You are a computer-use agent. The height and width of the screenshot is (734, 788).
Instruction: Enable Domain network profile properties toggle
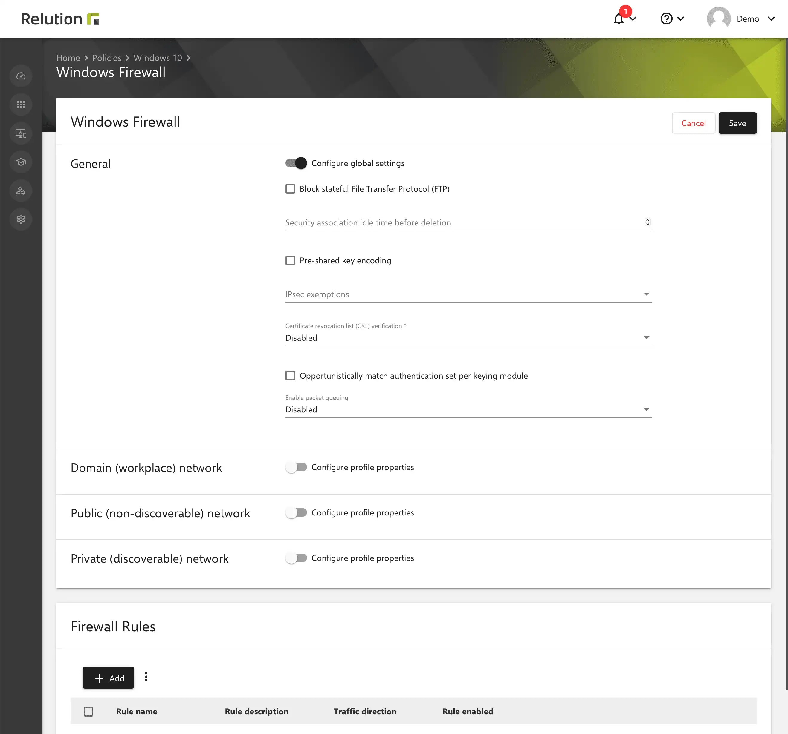coord(296,467)
